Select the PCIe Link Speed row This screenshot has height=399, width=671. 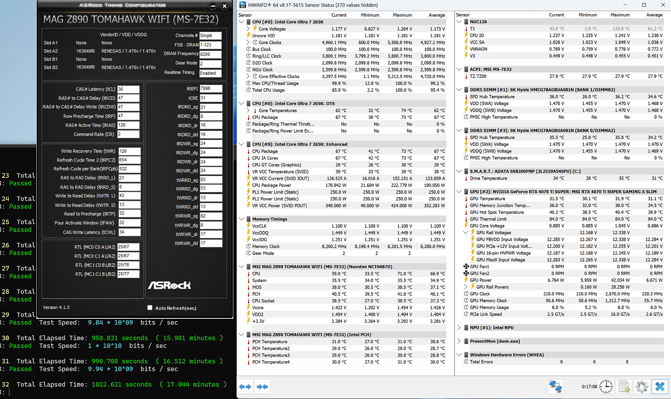click(563, 314)
